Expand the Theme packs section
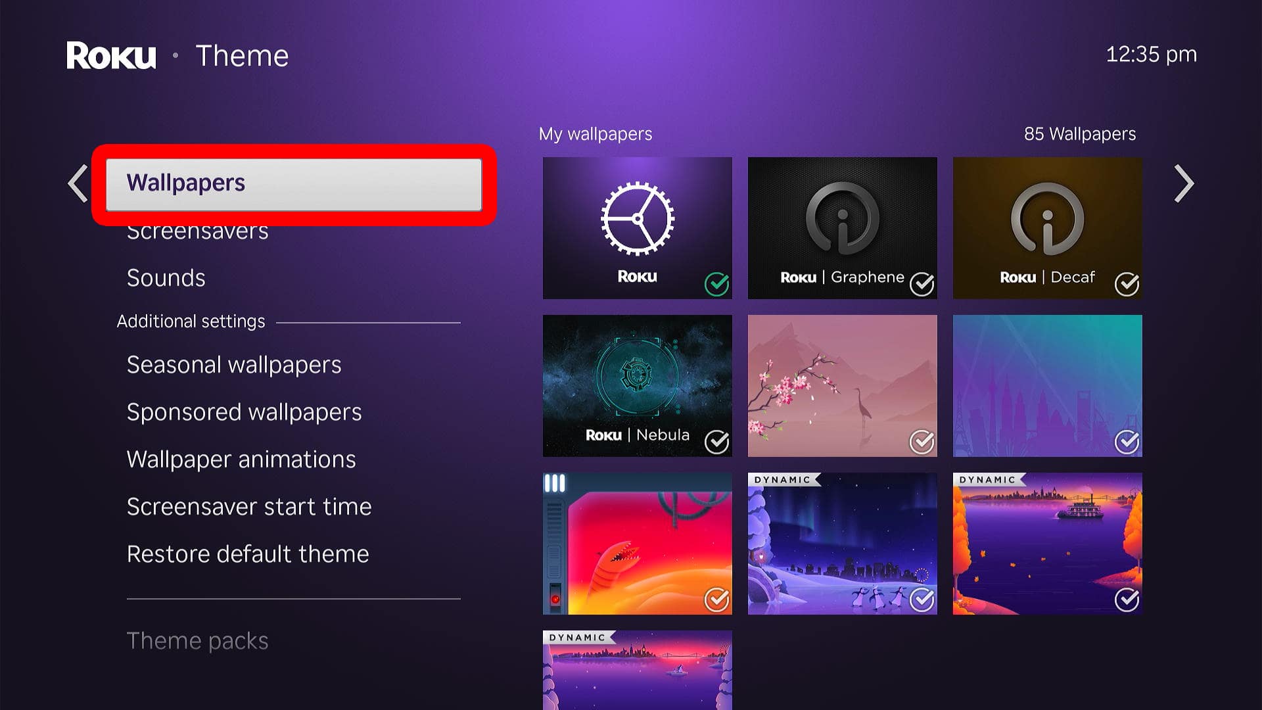This screenshot has width=1262, height=710. pyautogui.click(x=197, y=640)
